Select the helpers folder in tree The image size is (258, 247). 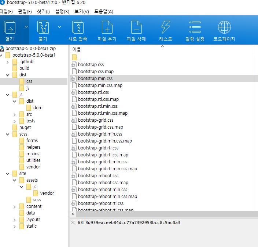(x=33, y=147)
